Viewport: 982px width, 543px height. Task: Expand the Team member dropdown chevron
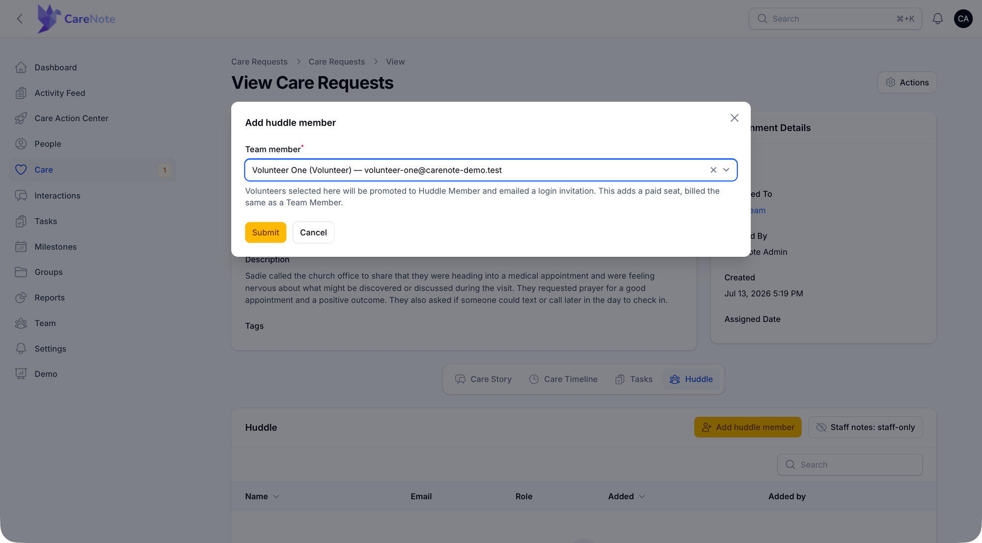tap(726, 170)
